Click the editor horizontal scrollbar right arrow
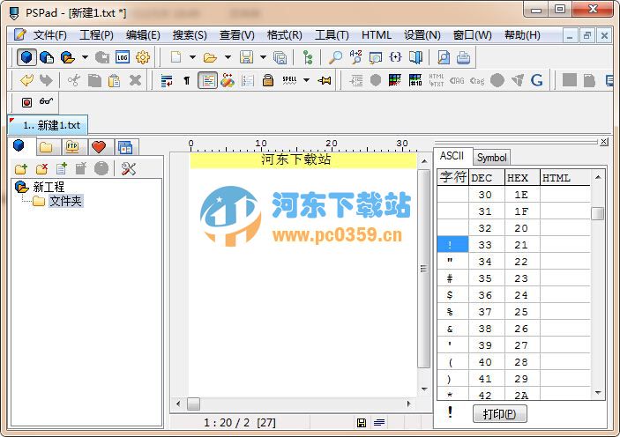 409,404
